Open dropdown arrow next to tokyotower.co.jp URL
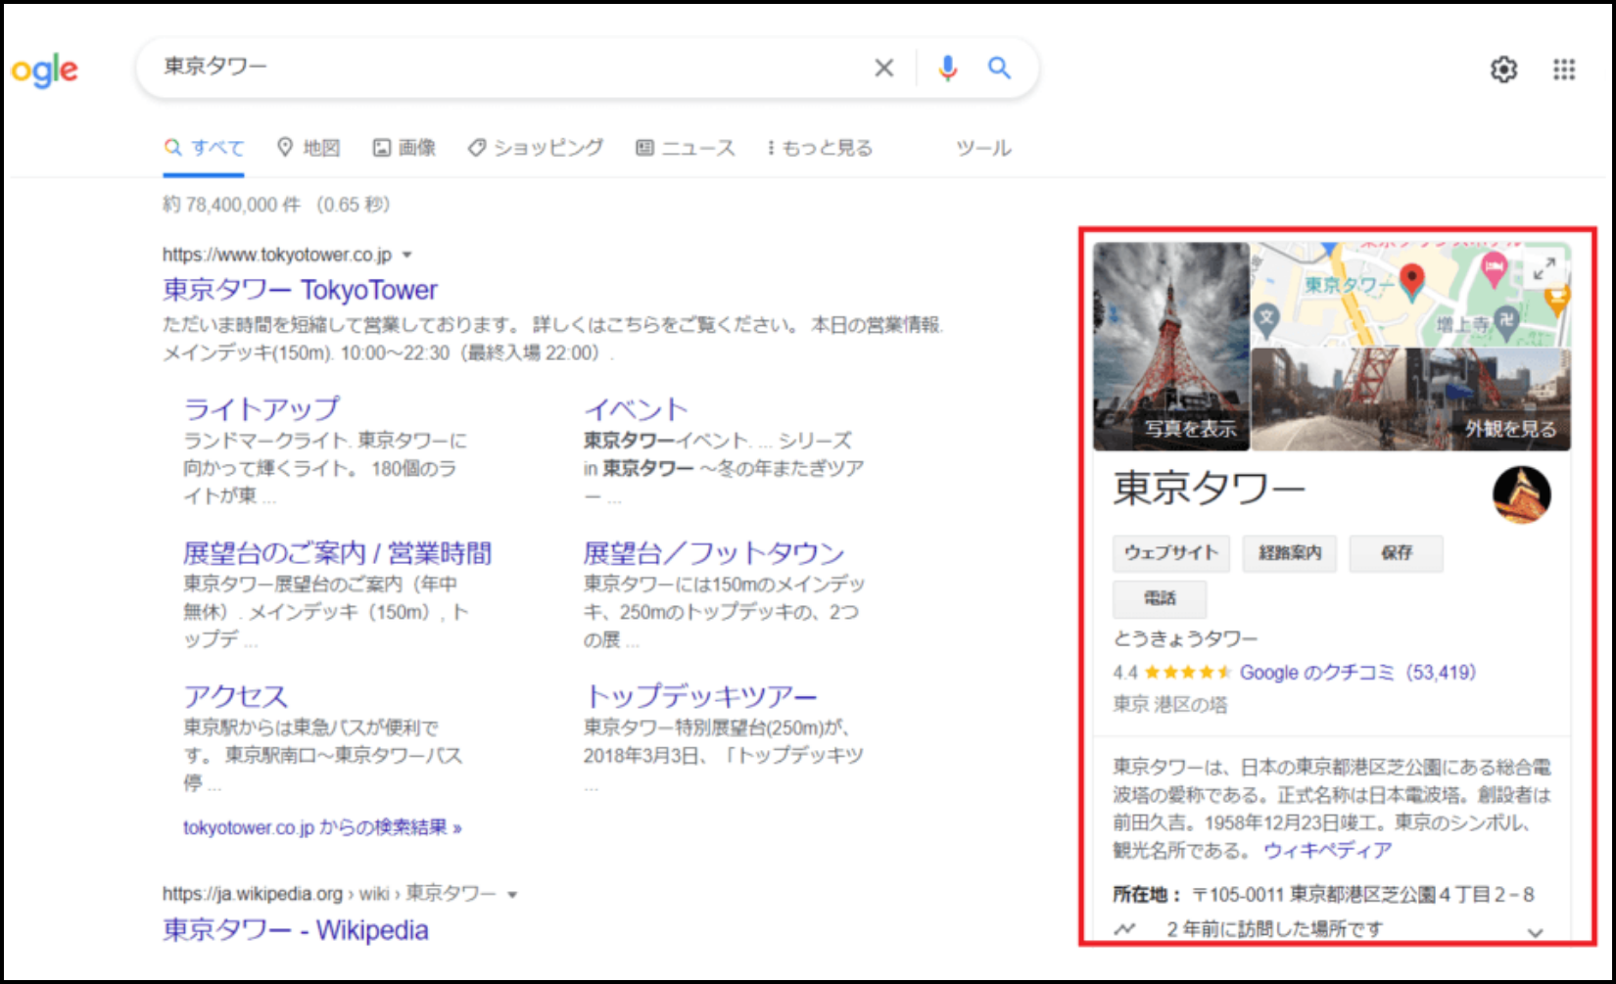 407,256
